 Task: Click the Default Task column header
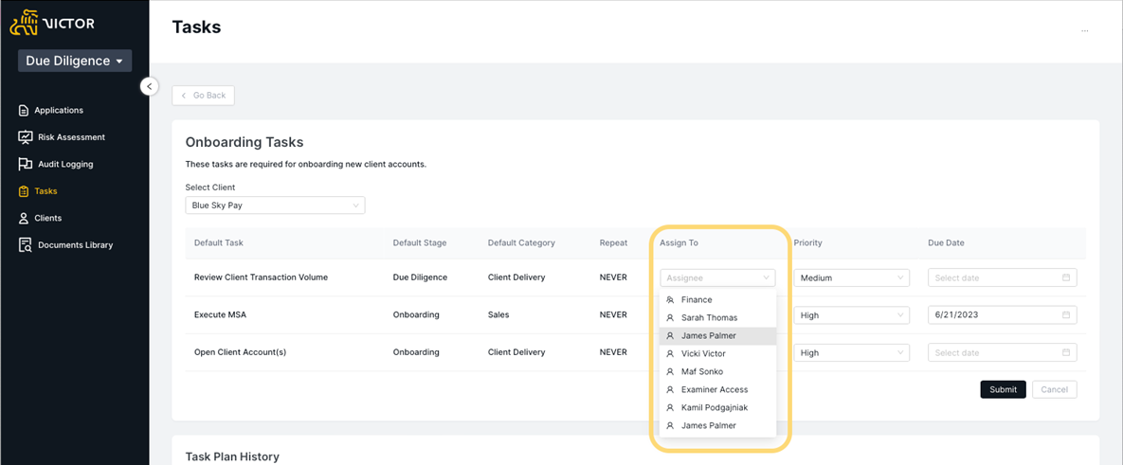pos(219,243)
